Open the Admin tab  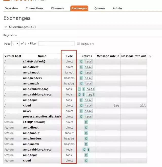pos(117,8)
